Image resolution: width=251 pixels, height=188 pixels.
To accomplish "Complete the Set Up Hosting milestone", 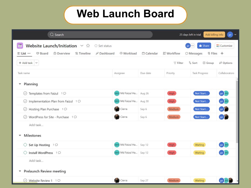I will pos(25,145).
